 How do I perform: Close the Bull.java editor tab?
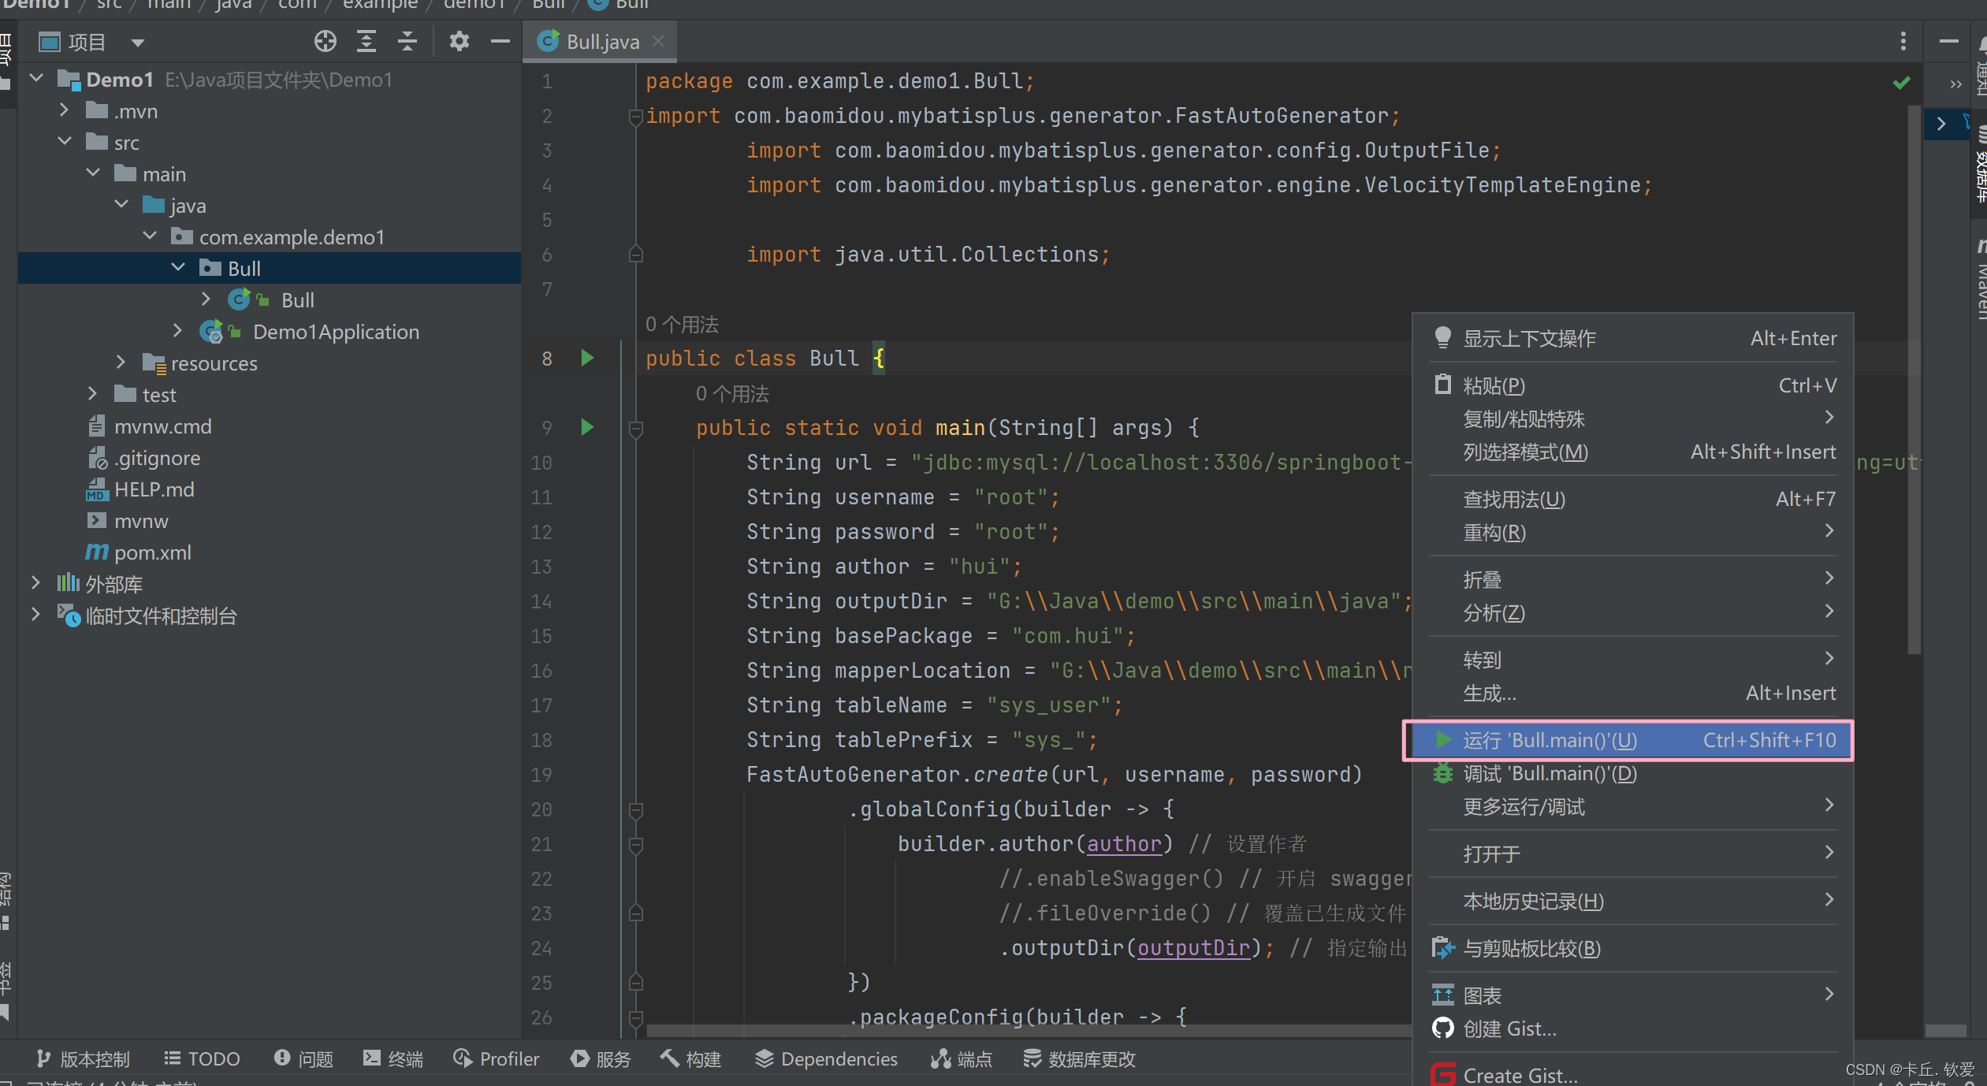(x=659, y=41)
